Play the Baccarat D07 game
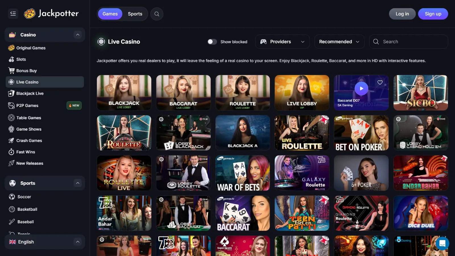This screenshot has height=256, width=455. click(x=361, y=88)
